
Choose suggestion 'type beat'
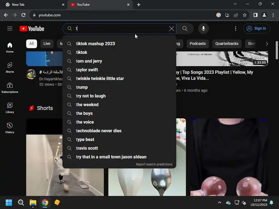click(x=119, y=140)
